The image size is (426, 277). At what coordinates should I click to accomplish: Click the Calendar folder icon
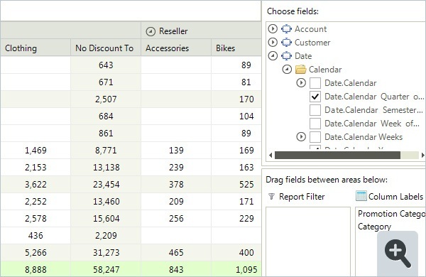pos(301,70)
